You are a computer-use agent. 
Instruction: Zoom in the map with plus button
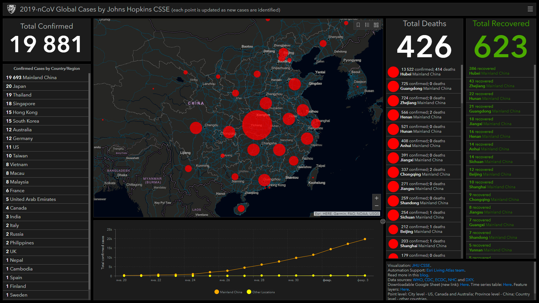point(376,198)
